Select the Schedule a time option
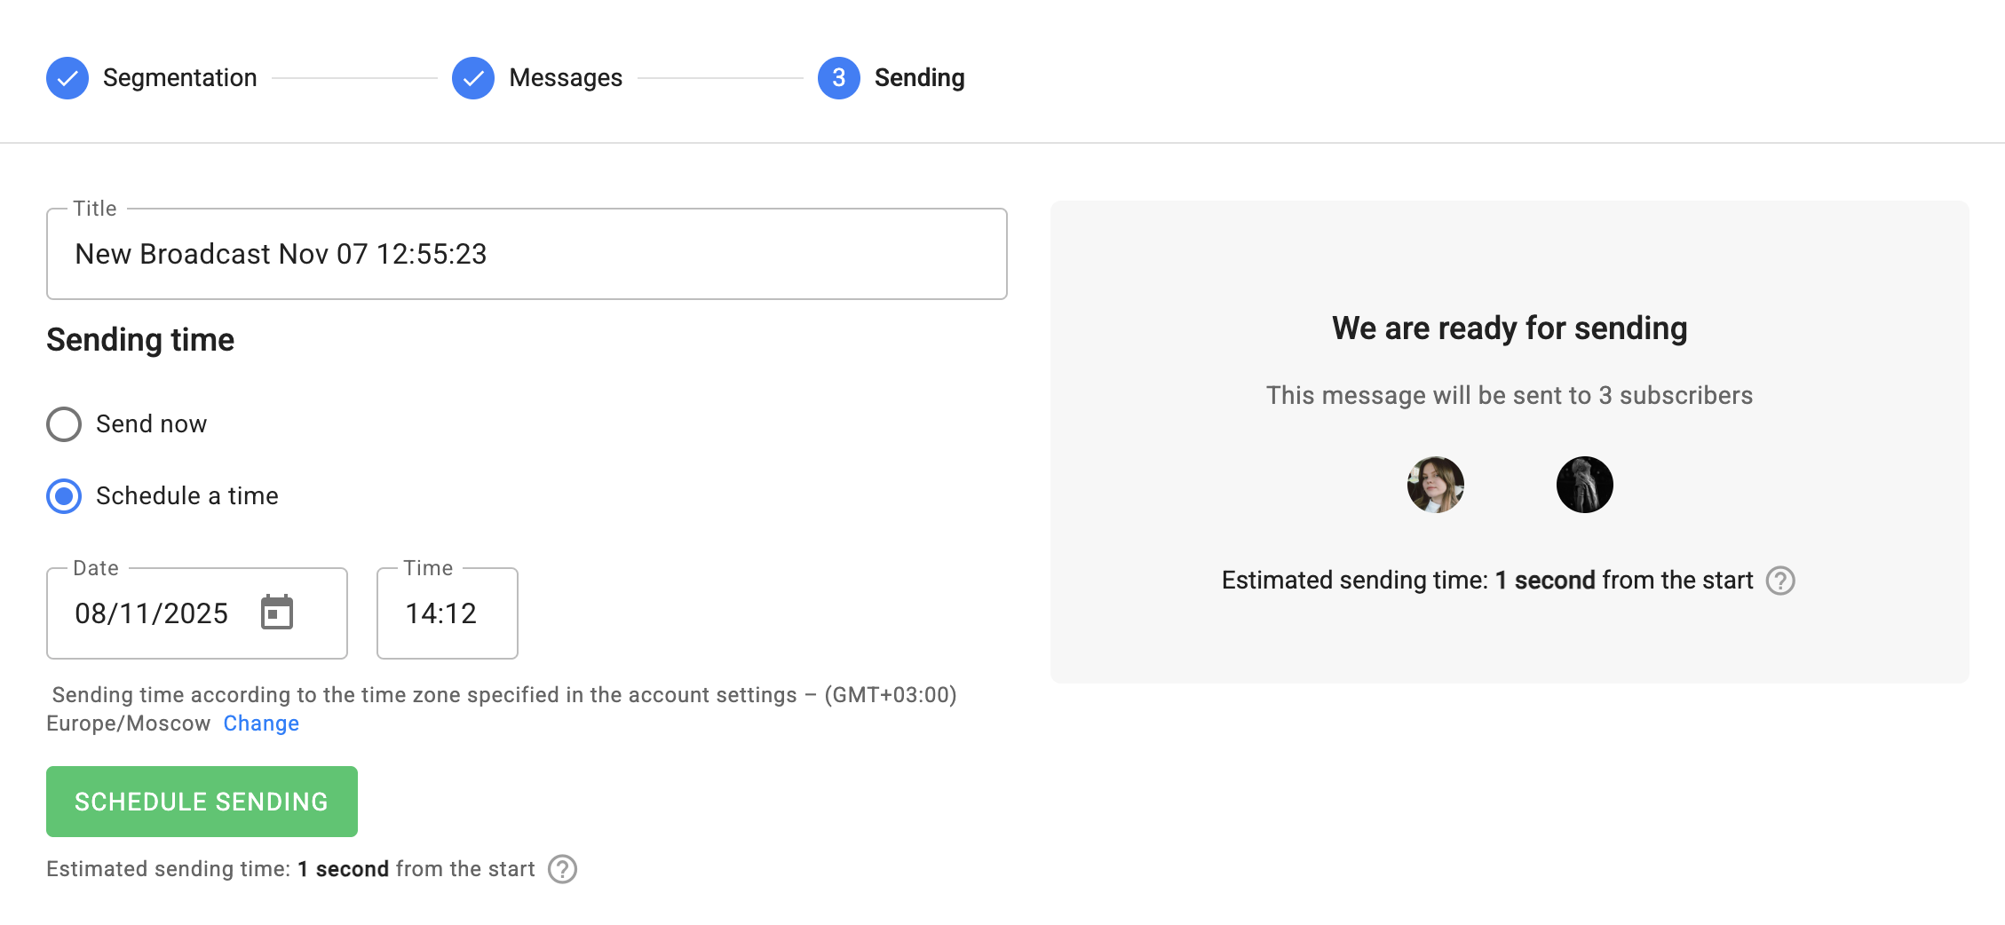The width and height of the screenshot is (2005, 925). [x=64, y=496]
